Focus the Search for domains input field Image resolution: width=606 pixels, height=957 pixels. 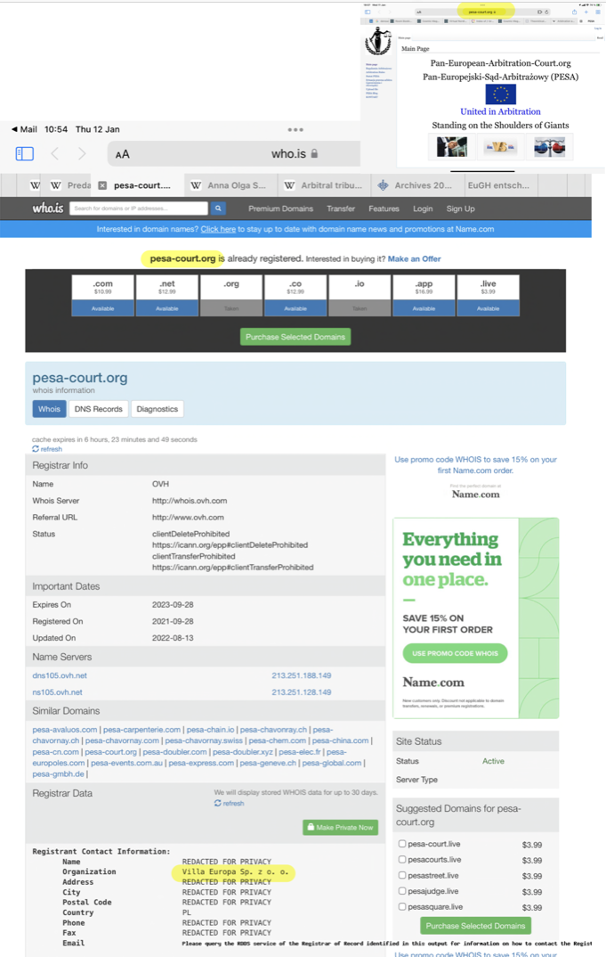point(139,209)
